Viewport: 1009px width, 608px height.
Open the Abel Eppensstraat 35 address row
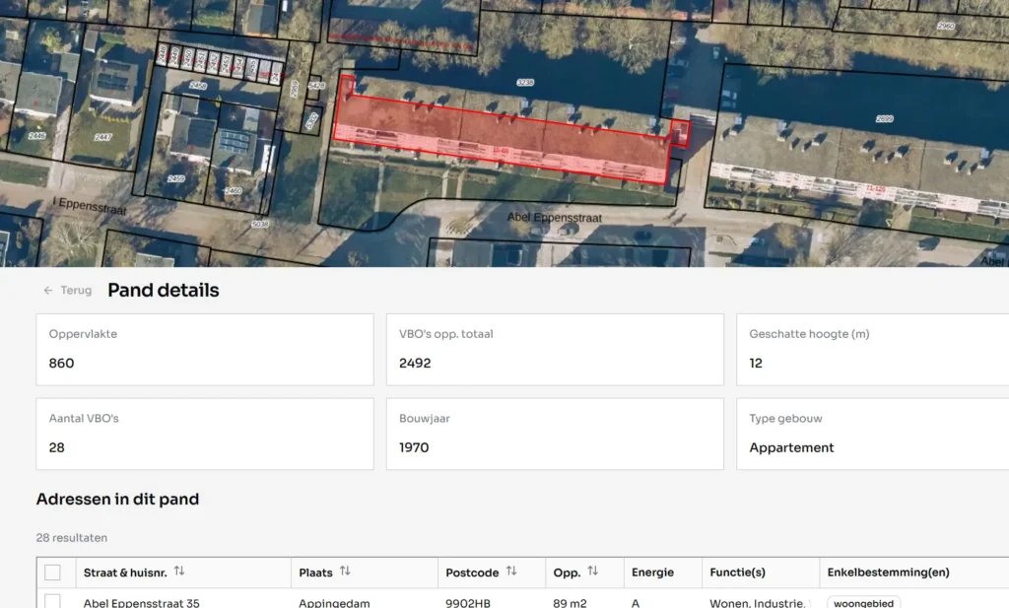coord(142,602)
